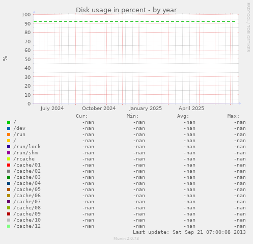Click the '/run' legend label
253x244 pixels.
[x=19, y=134]
